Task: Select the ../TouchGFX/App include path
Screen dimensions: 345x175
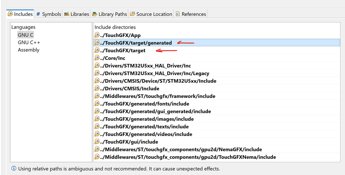Action: click(217, 35)
